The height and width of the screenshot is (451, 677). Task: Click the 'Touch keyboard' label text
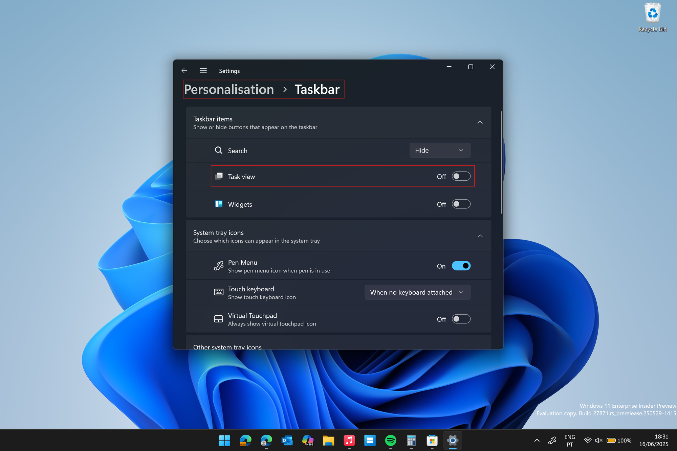coord(251,289)
